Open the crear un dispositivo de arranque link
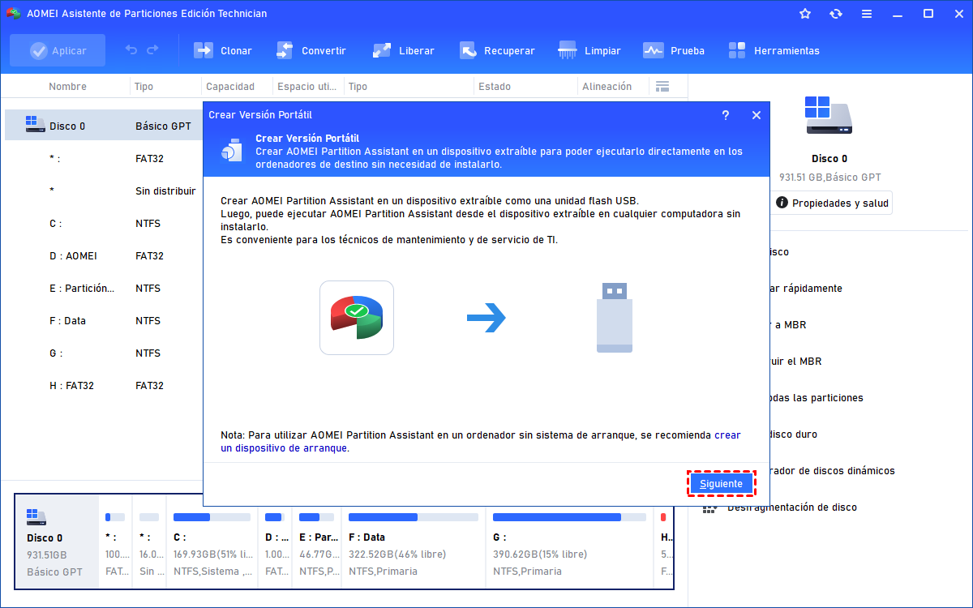Viewport: 973px width, 608px height. (x=481, y=441)
